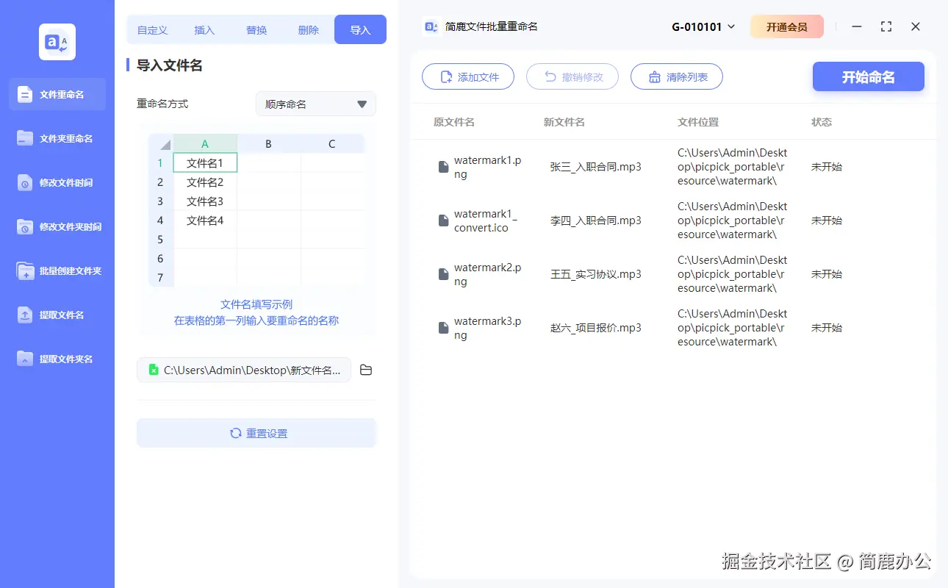
Task: Select the watermark2.png file name
Action: coord(488,274)
